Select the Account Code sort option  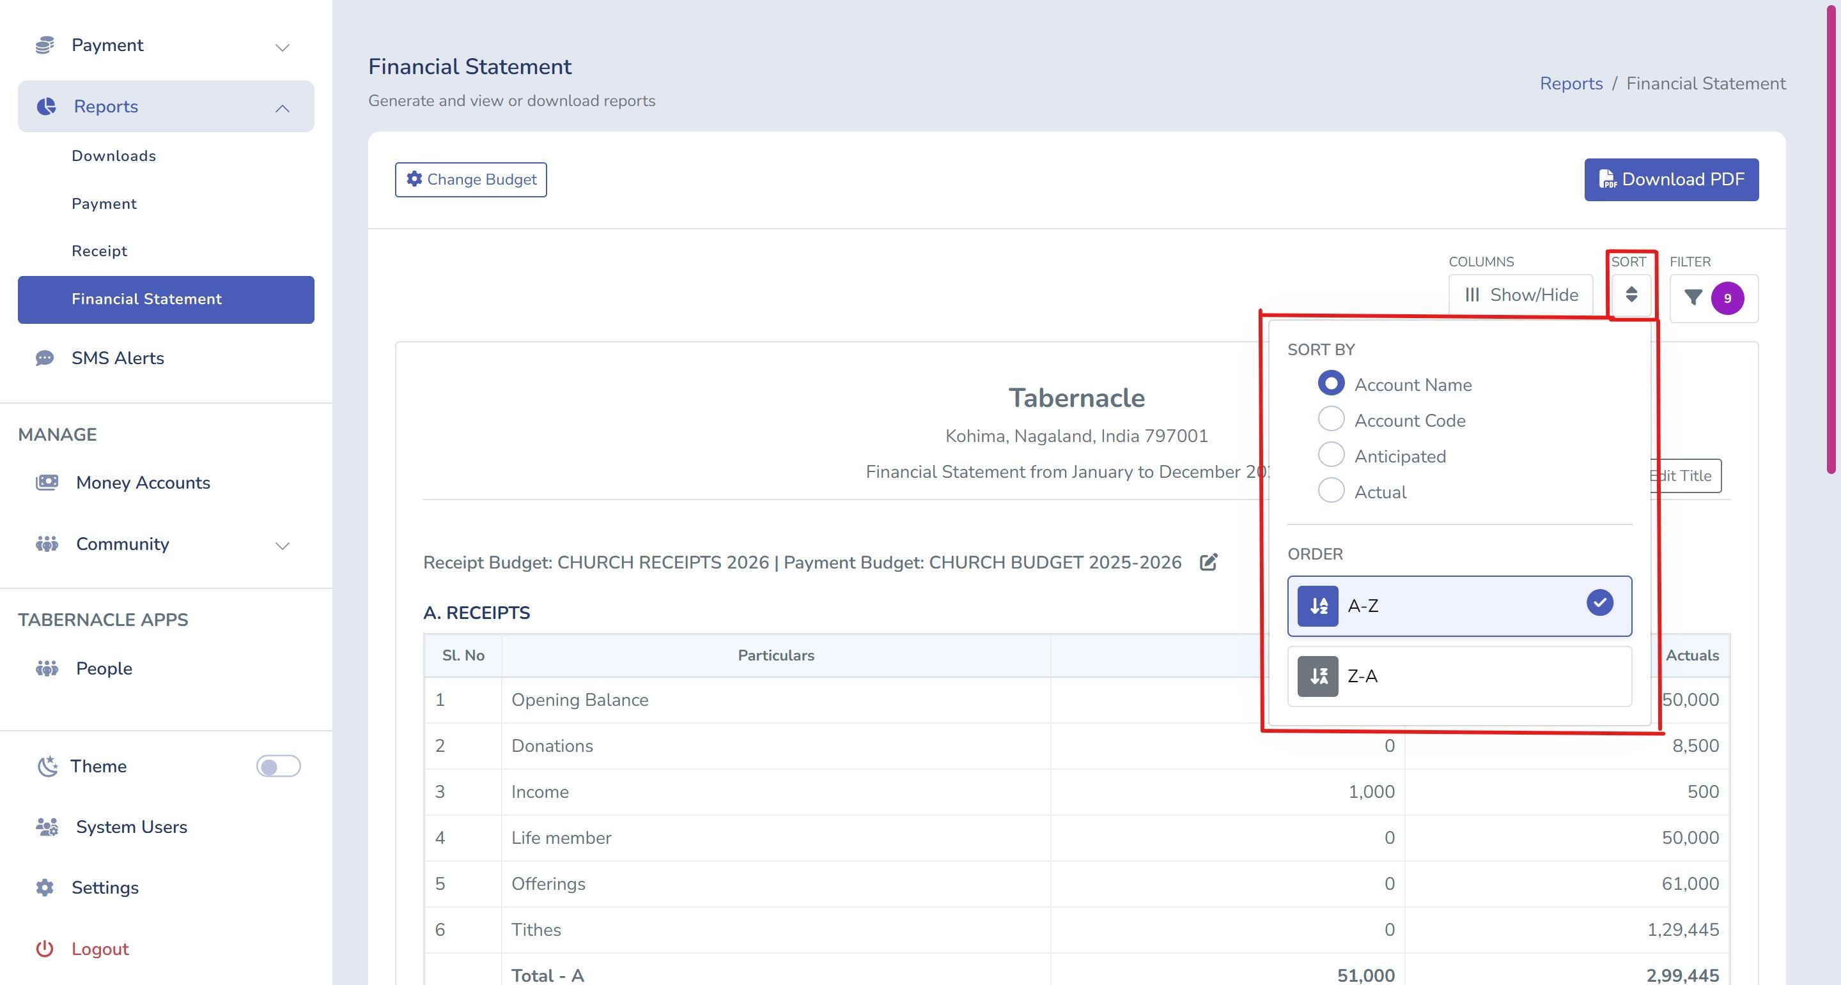[1331, 419]
